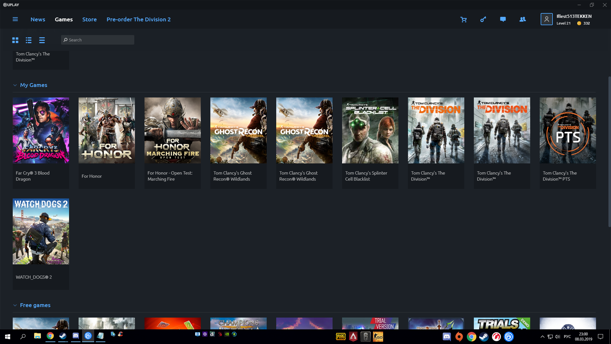This screenshot has height=344, width=611.
Task: Open pinned Chrome next to File Explorer
Action: 50,336
